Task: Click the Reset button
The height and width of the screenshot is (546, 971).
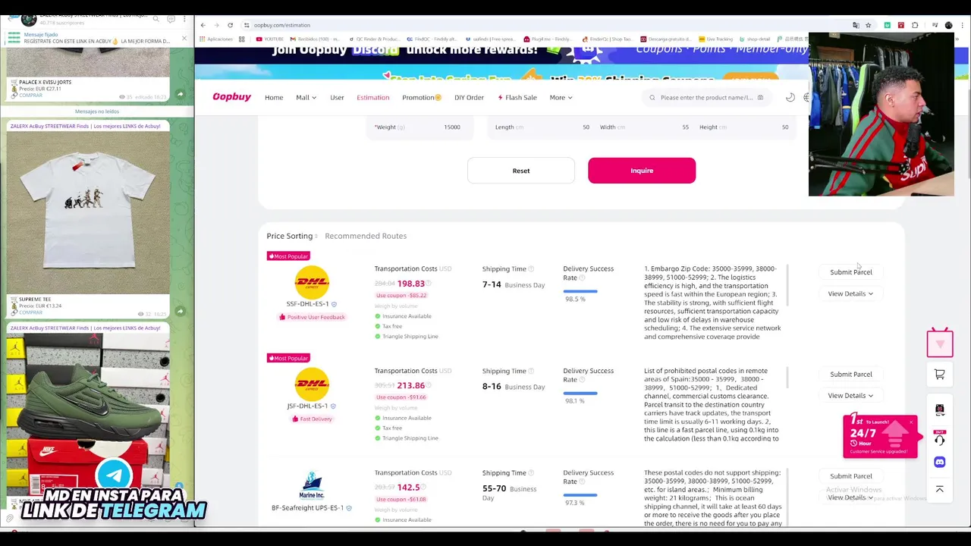Action: point(521,171)
